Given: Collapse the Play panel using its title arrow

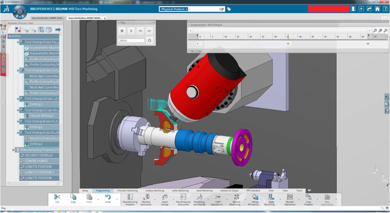Looking at the screenshot, I should 119,23.
